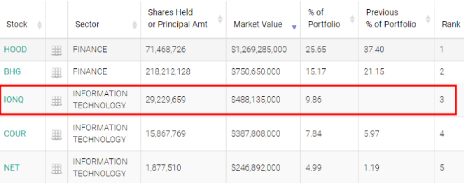This screenshot has width=468, height=183.
Task: Select the 21.15 previous percent cell
Action: 374,71
